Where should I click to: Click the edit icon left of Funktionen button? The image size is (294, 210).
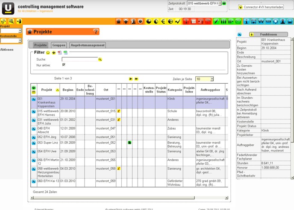[x=239, y=35]
